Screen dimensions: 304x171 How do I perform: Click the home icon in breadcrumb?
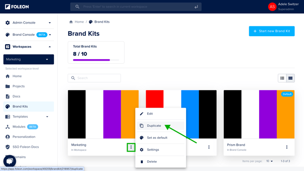(71, 22)
